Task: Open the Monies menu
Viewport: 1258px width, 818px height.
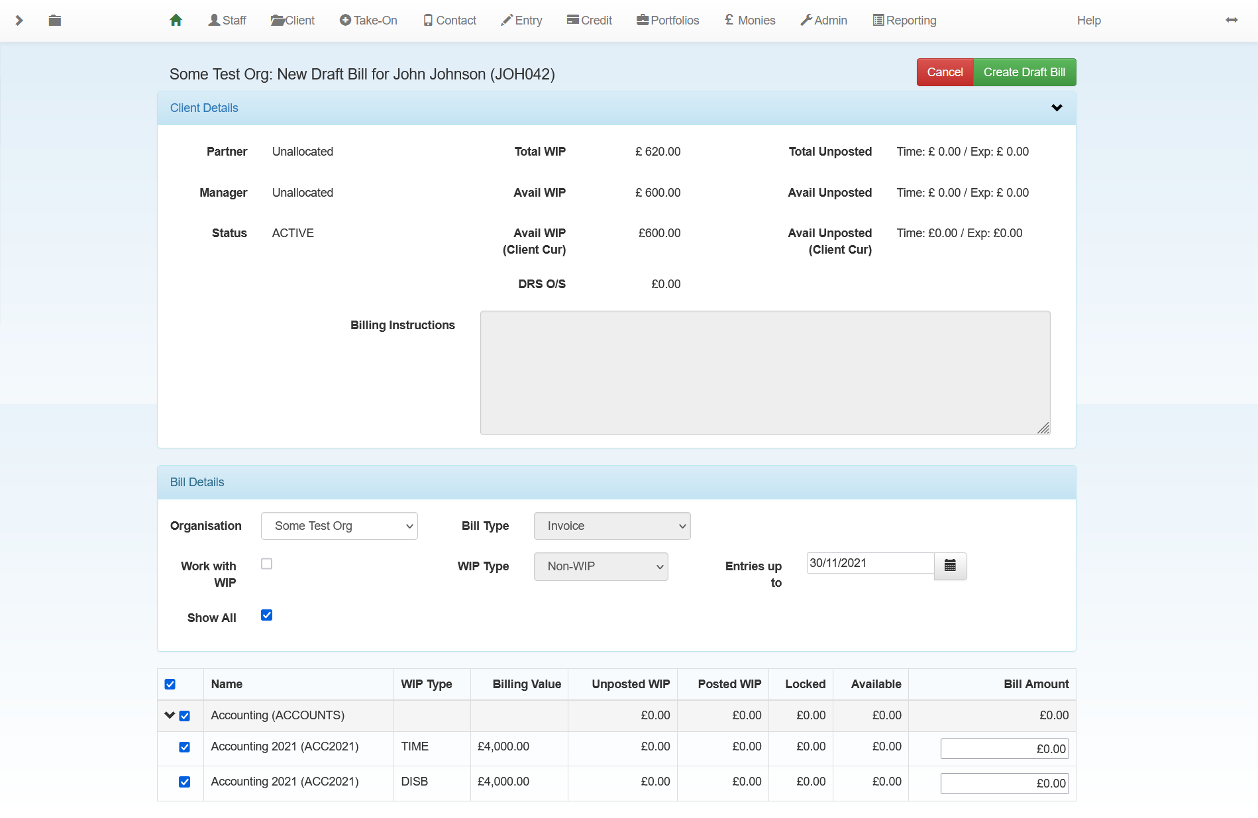Action: click(x=750, y=21)
